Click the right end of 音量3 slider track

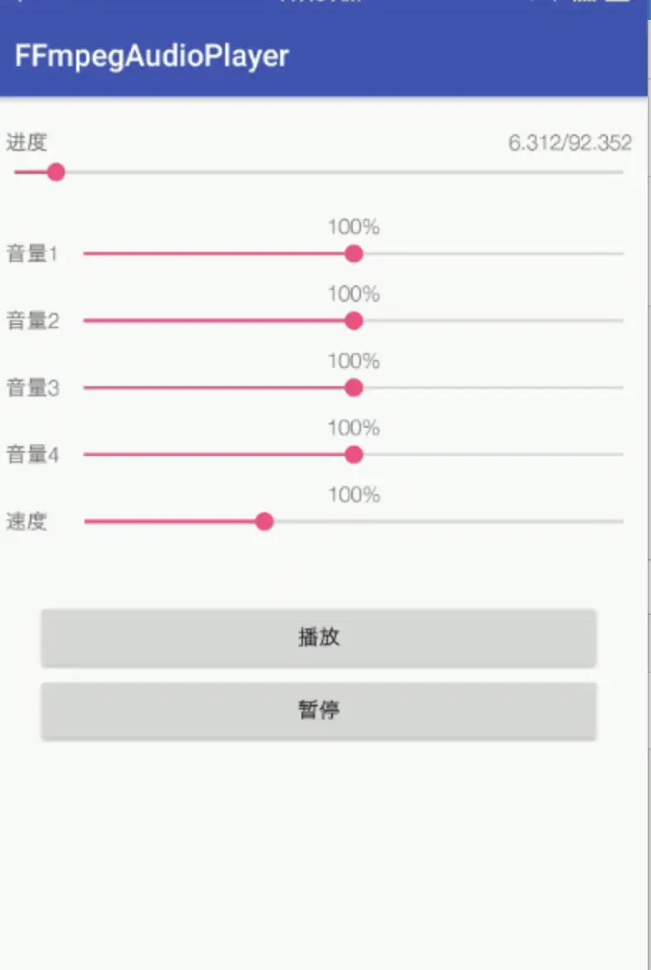click(621, 387)
